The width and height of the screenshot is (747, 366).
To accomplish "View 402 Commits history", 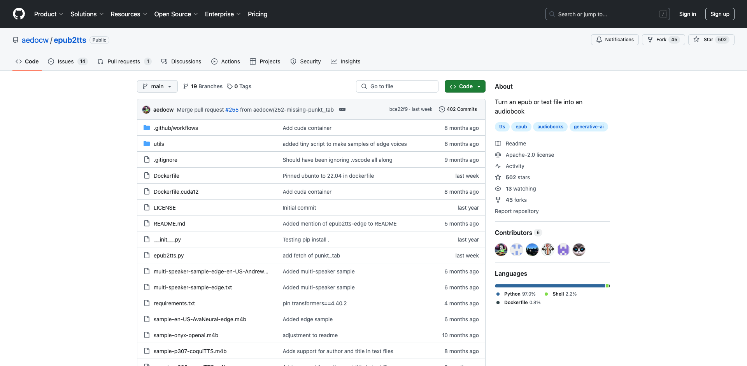I will [458, 109].
